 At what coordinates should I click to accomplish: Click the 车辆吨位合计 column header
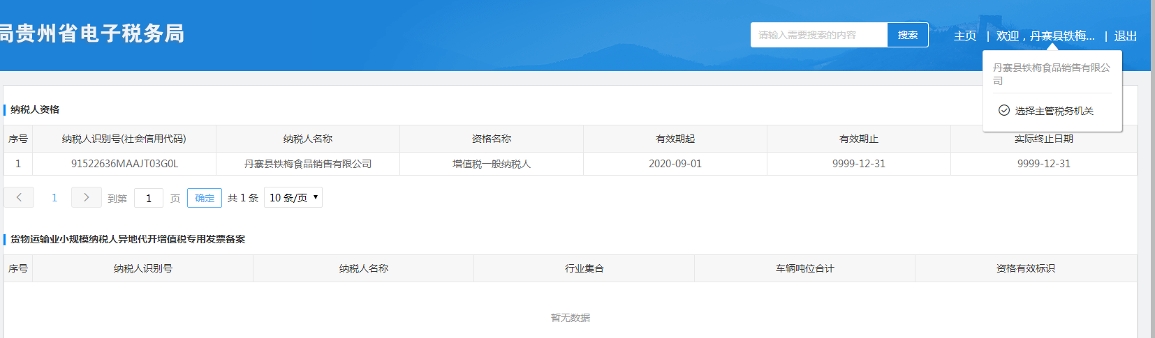point(804,268)
